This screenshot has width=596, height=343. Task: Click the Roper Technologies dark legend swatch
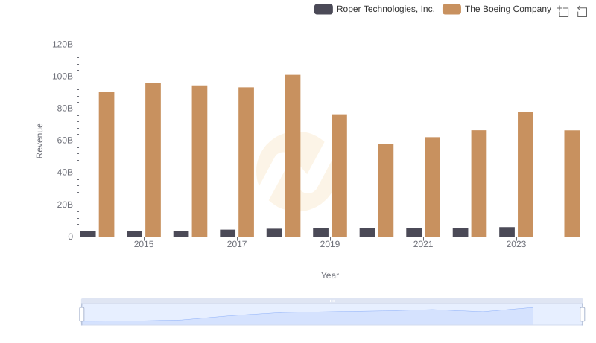point(323,9)
